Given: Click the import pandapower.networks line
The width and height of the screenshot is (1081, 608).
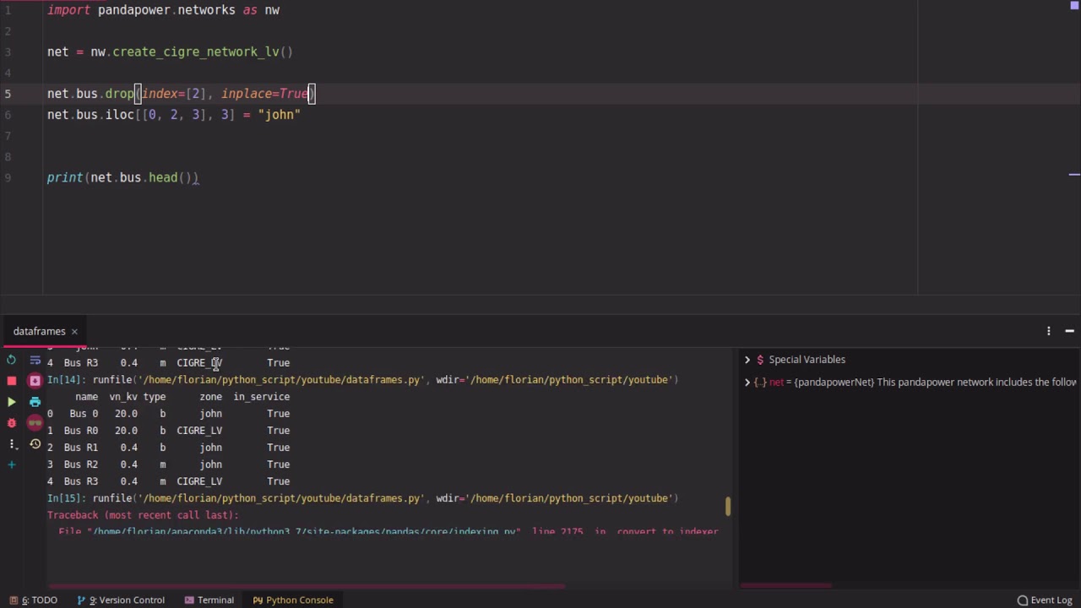Looking at the screenshot, I should click(x=163, y=10).
